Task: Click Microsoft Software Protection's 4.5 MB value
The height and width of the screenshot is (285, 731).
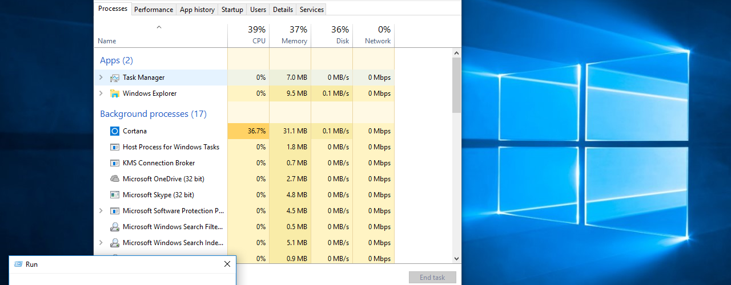Action: [x=297, y=211]
